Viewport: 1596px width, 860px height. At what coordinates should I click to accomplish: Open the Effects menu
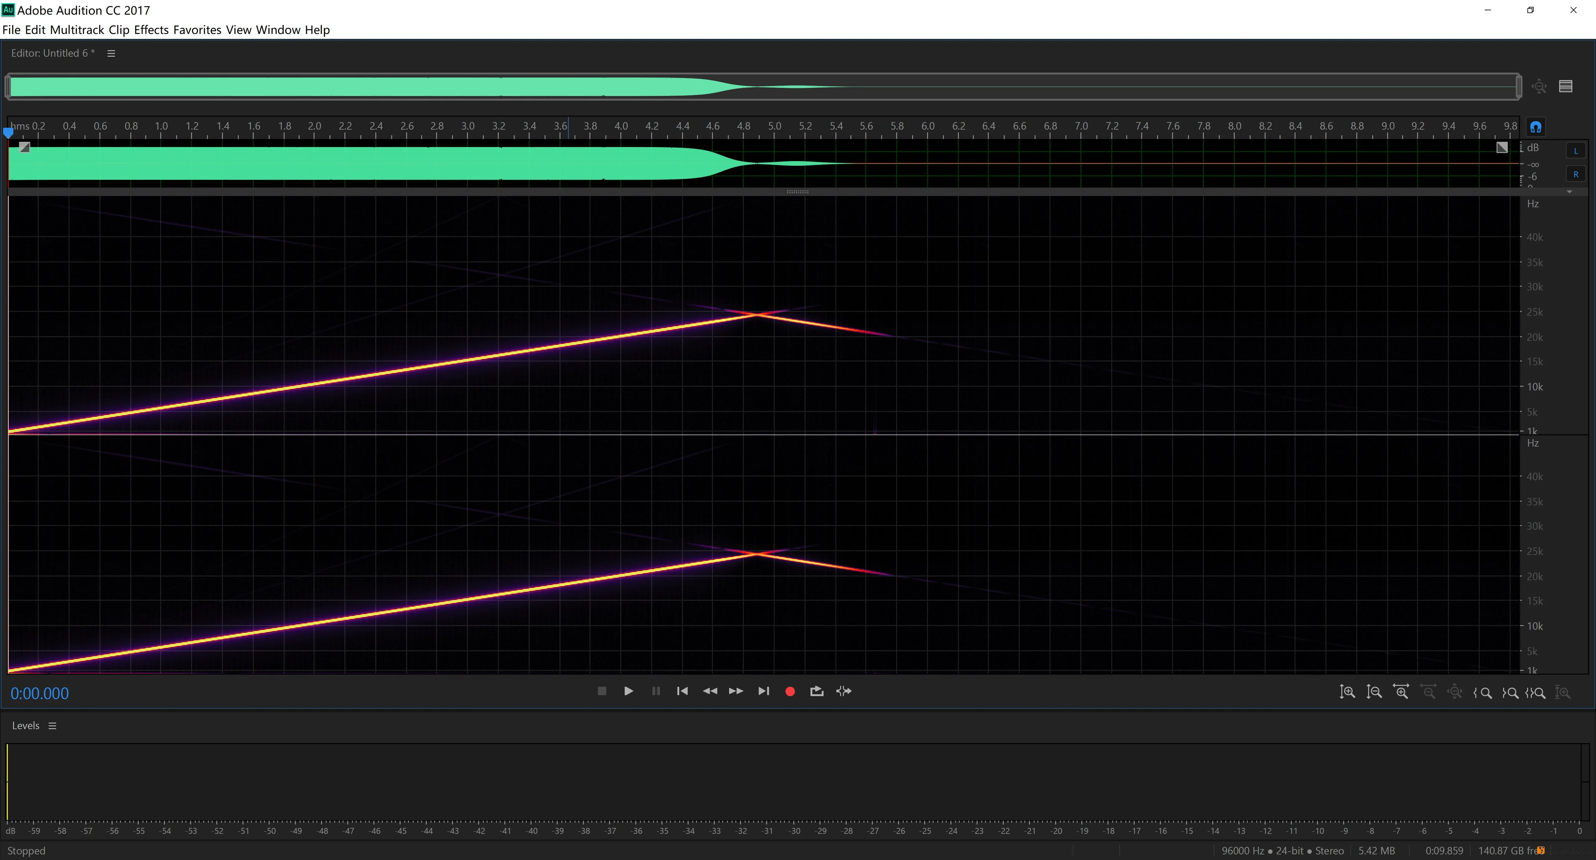(x=151, y=30)
